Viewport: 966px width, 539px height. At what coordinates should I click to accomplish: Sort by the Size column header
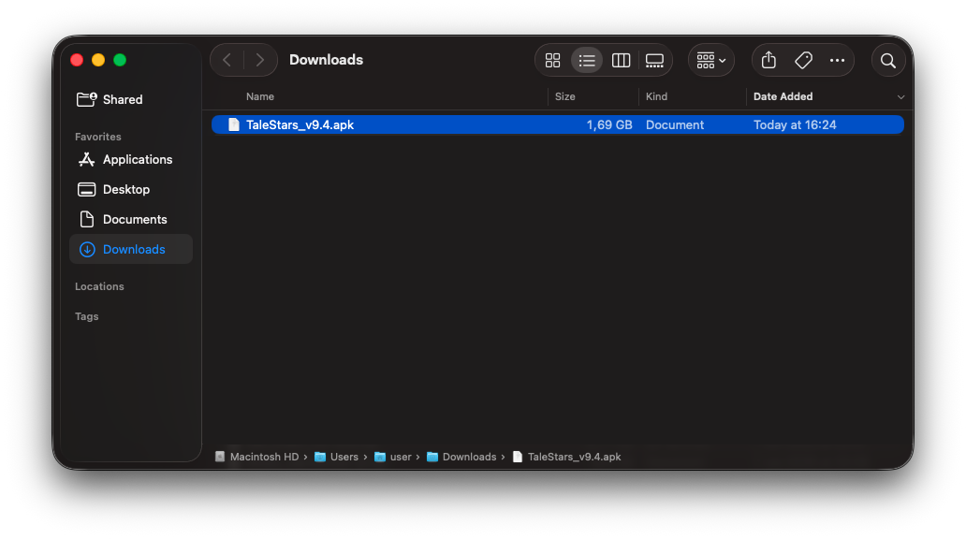tap(565, 96)
